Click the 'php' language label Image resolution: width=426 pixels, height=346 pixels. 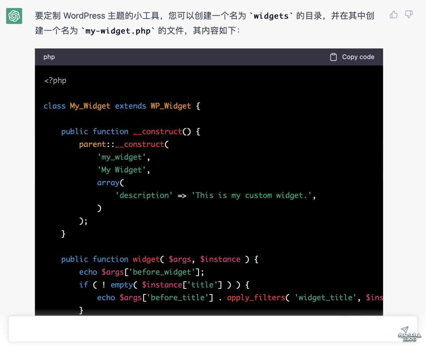click(x=49, y=57)
